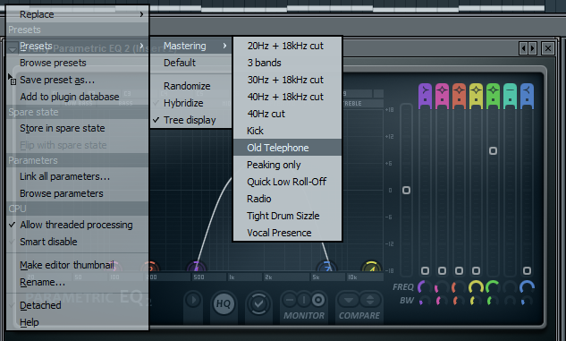Click magenta band 2 BW knob
The height and width of the screenshot is (341, 566).
[442, 301]
